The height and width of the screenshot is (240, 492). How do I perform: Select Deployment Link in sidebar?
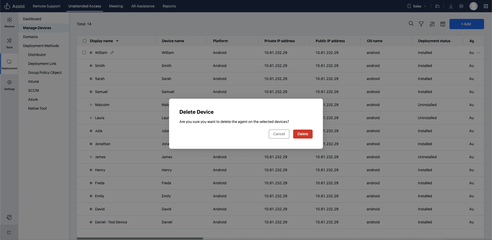point(42,64)
